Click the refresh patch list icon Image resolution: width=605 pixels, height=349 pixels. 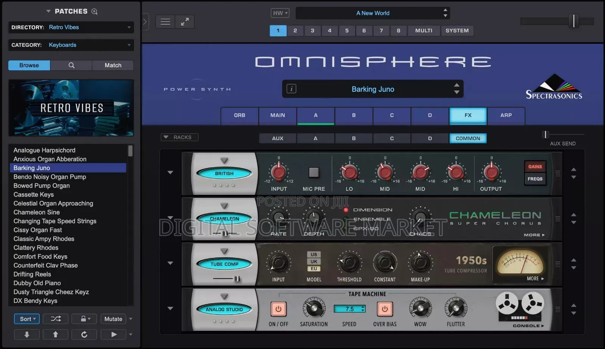click(84, 334)
